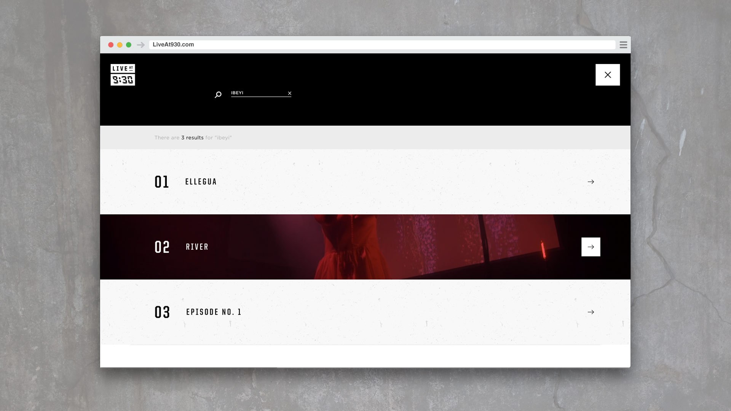Click the 02 result number

click(x=162, y=247)
